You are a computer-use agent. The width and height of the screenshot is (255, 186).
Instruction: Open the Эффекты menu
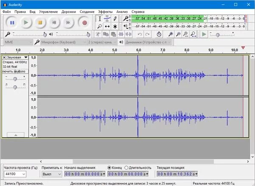[105, 12]
